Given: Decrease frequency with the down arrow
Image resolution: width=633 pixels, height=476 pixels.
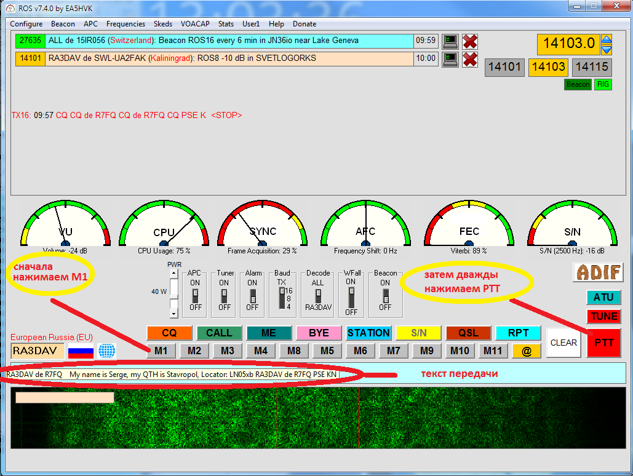Looking at the screenshot, I should 607,49.
